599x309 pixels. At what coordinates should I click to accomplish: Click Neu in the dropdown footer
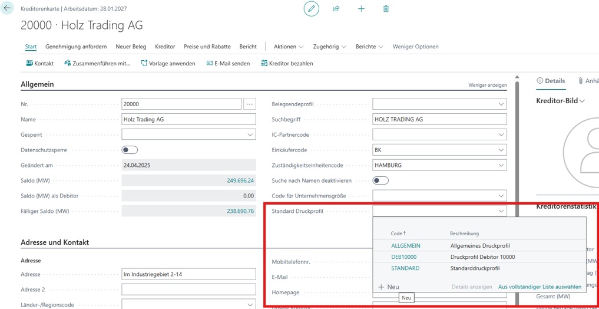389,287
